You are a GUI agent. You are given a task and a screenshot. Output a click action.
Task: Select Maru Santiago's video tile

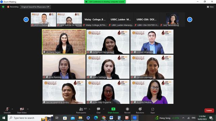pos(108,67)
